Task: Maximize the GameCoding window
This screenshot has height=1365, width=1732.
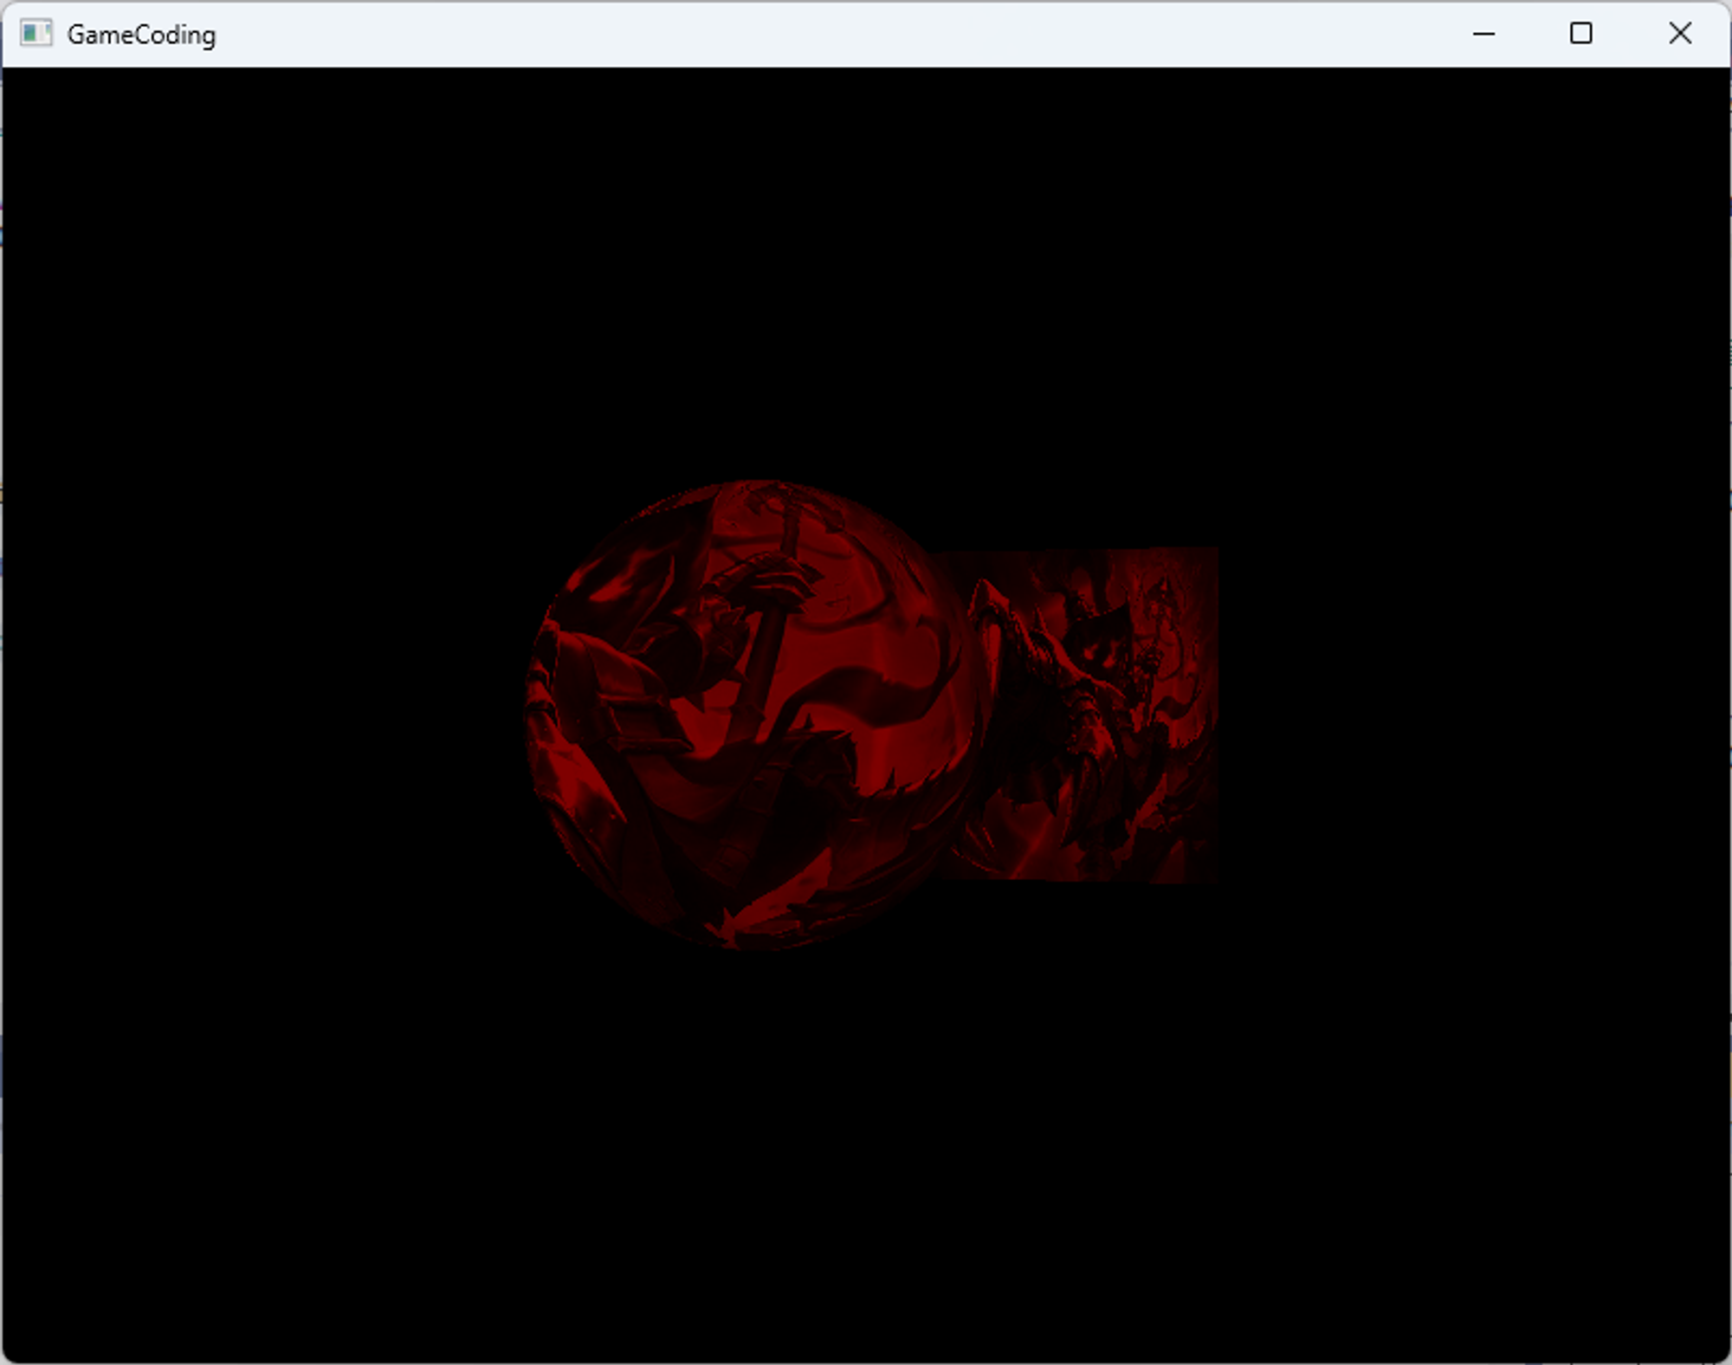Action: [1580, 34]
